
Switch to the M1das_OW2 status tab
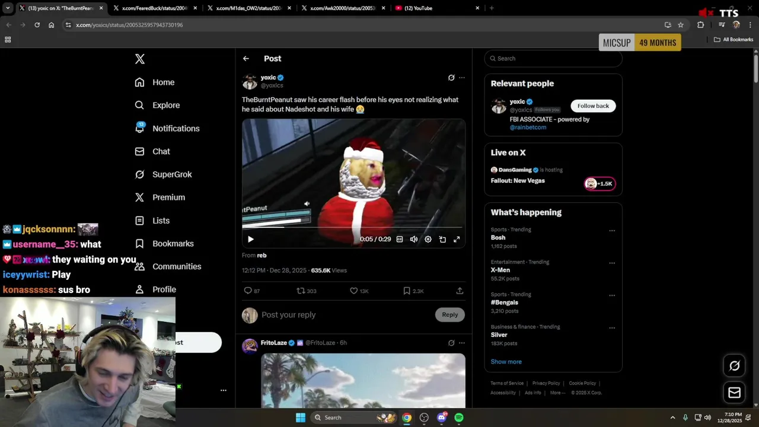pos(249,8)
